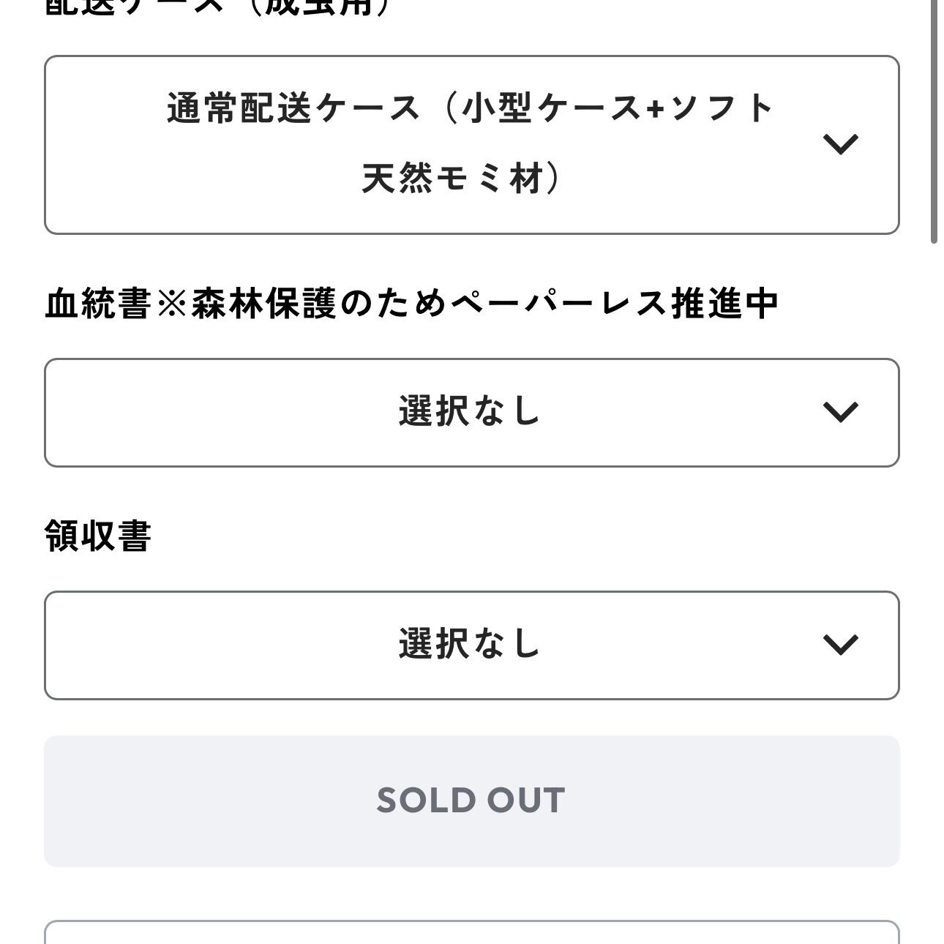Click the SOLD OUT label text

[x=471, y=801]
